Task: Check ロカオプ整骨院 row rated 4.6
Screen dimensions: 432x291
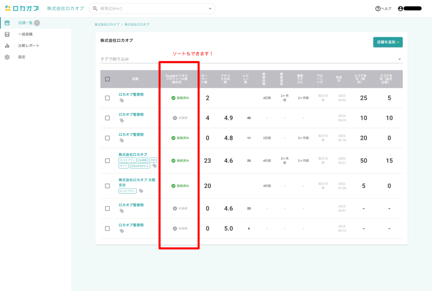Action: pyautogui.click(x=108, y=208)
